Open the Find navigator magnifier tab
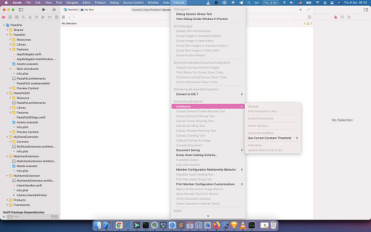371x232 pixels. (23, 17)
